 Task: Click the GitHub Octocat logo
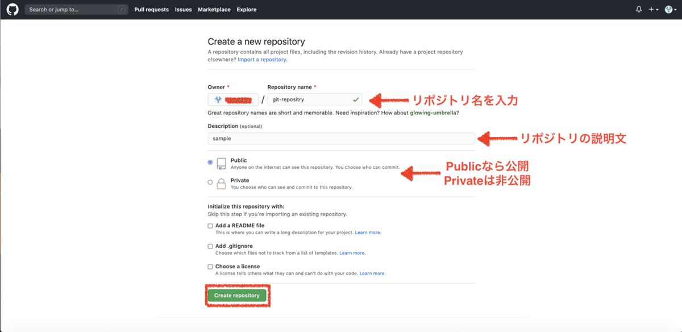(12, 9)
